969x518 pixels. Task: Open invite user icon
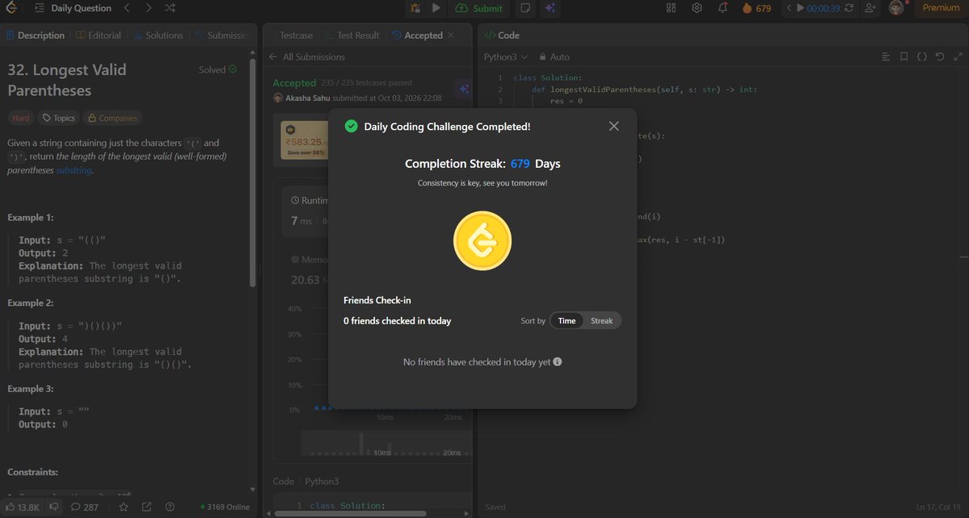pyautogui.click(x=870, y=8)
